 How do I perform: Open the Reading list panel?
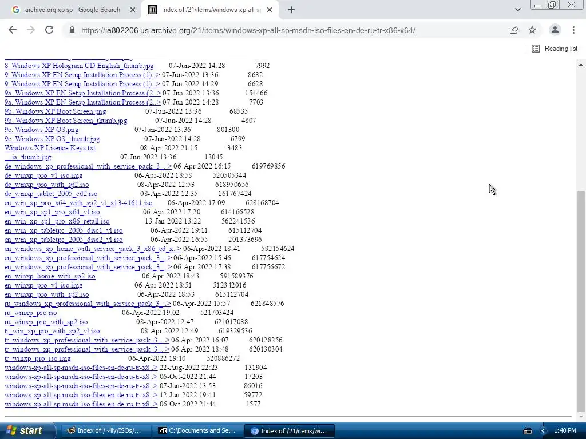pyautogui.click(x=555, y=49)
